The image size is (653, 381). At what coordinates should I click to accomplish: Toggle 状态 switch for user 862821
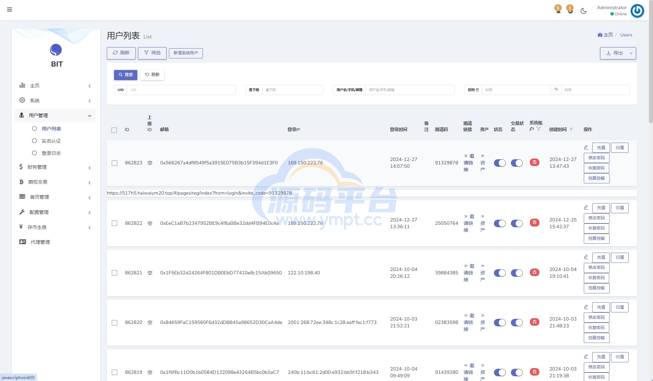[499, 273]
